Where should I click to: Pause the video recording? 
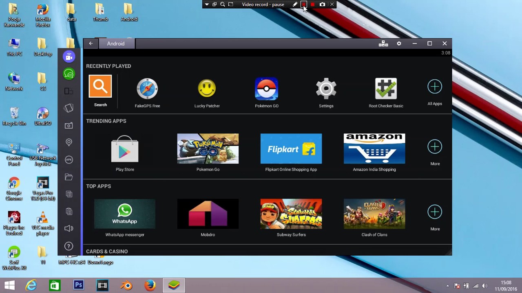coord(303,4)
